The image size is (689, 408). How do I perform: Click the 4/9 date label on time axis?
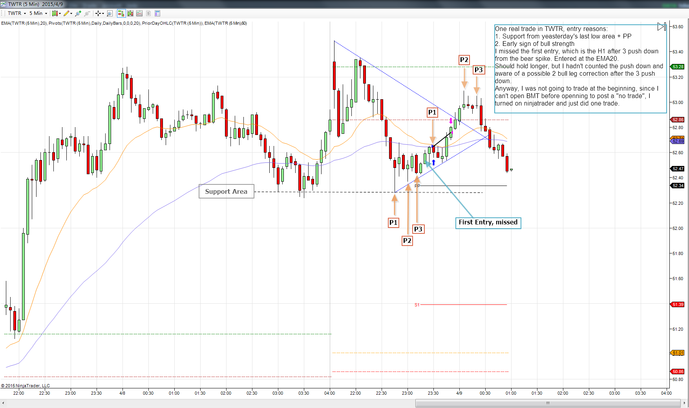click(x=459, y=393)
